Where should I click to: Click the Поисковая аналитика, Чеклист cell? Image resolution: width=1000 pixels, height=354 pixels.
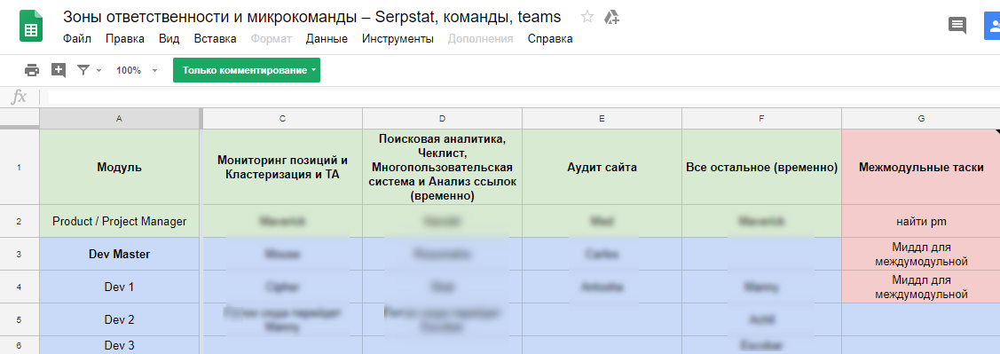coord(443,167)
